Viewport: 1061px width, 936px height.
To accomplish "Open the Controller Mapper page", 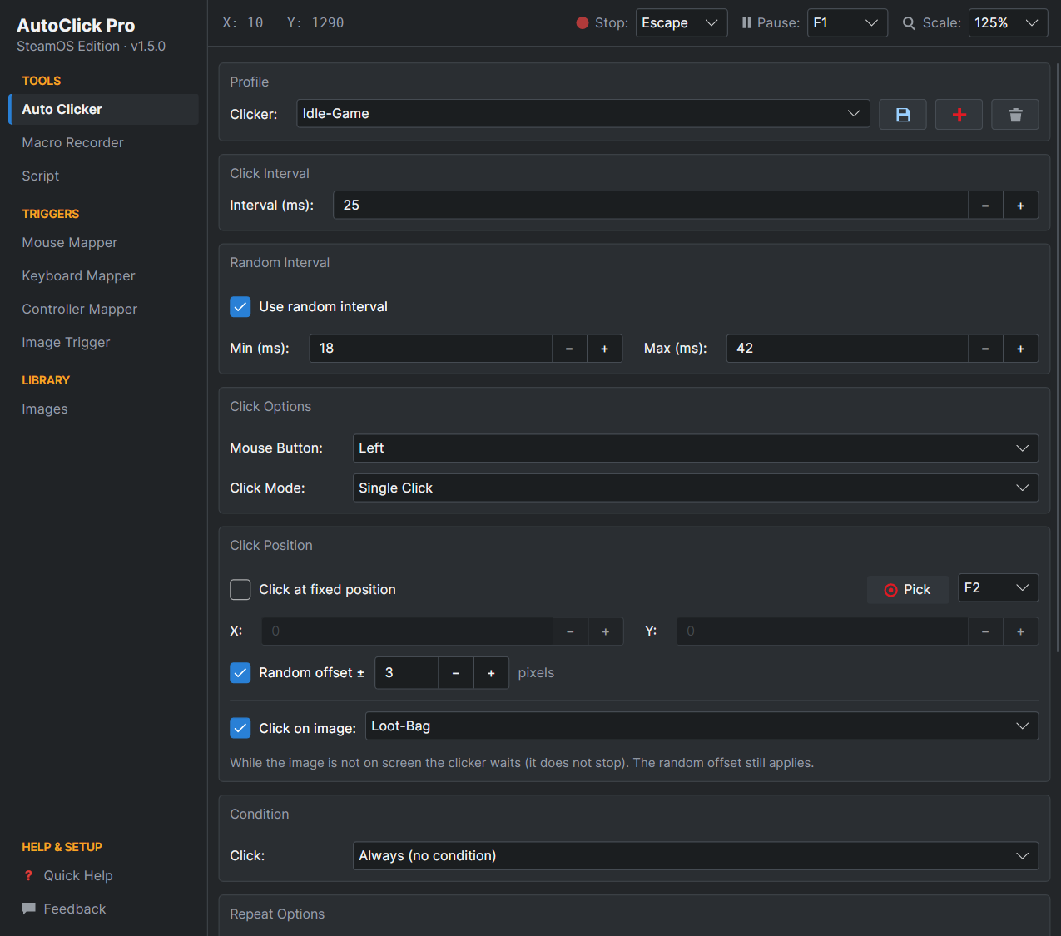I will click(x=103, y=310).
